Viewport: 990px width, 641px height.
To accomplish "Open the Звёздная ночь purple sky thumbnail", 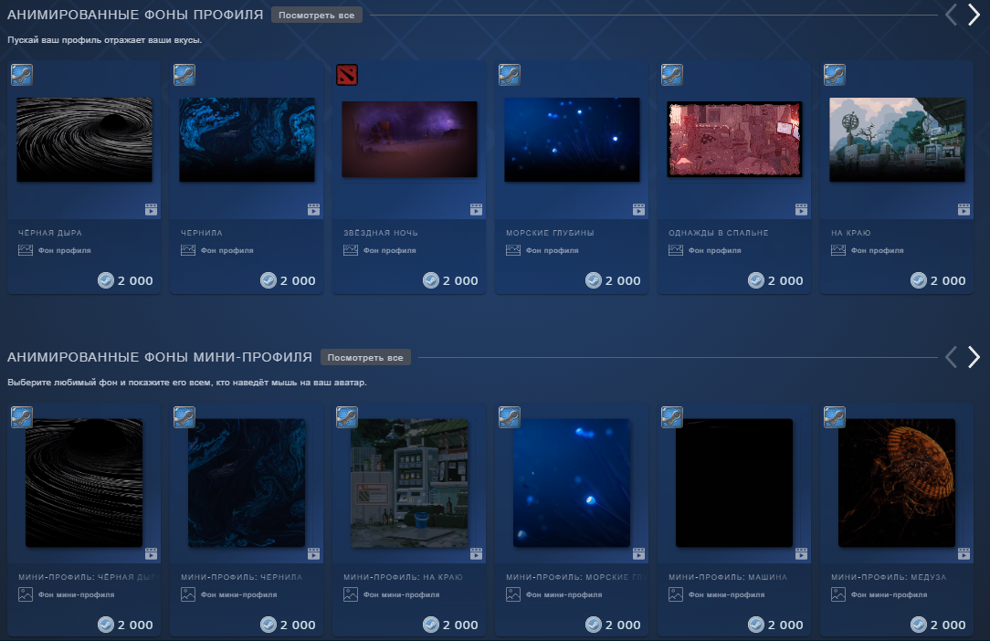I will point(410,140).
